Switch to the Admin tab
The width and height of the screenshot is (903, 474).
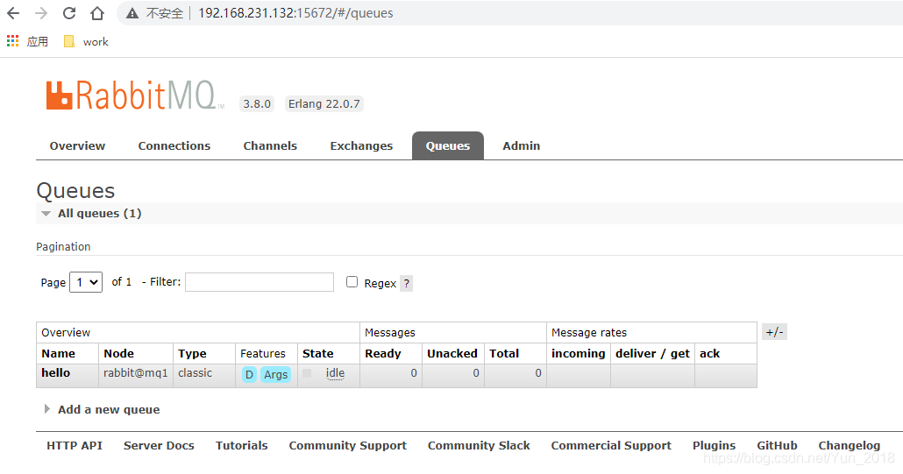pos(521,146)
